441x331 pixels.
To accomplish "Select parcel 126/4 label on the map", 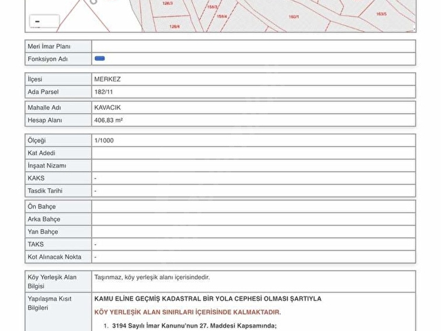I will (x=174, y=26).
